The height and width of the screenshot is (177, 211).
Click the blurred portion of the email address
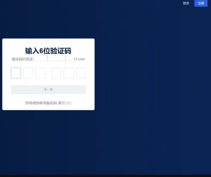coord(53,58)
